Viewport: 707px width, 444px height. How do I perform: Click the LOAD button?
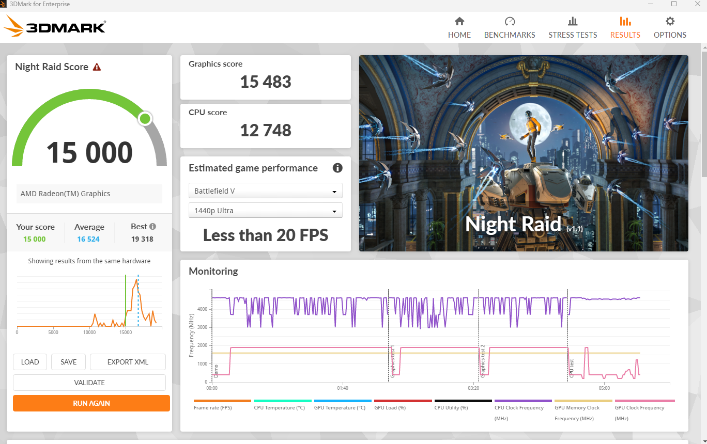[30, 362]
